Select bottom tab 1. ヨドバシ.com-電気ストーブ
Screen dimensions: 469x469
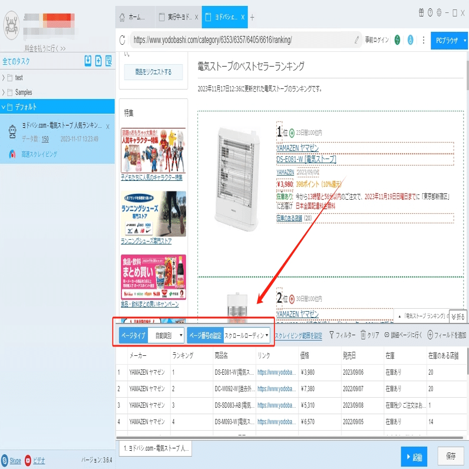click(156, 448)
